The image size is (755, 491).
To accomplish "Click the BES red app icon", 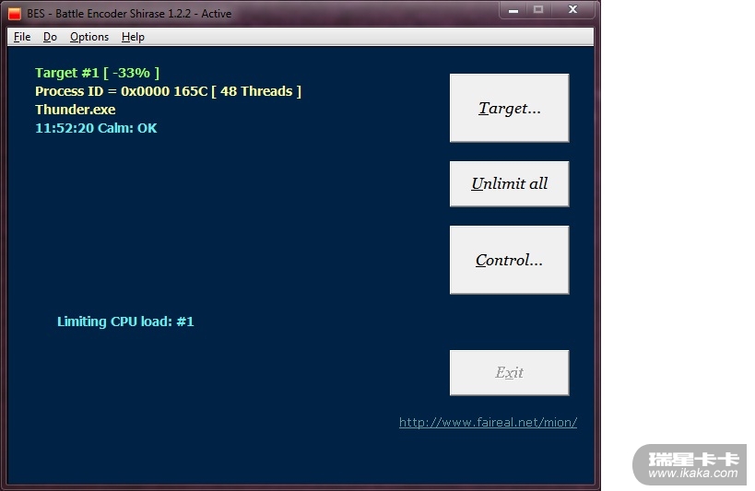I will [15, 14].
